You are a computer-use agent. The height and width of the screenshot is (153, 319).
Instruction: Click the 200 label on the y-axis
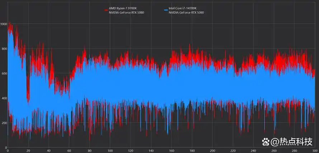tap(4, 123)
